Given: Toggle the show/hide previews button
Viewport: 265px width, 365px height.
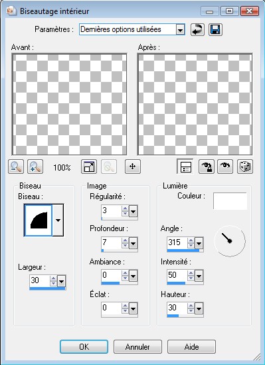Looking at the screenshot, I should [x=185, y=167].
